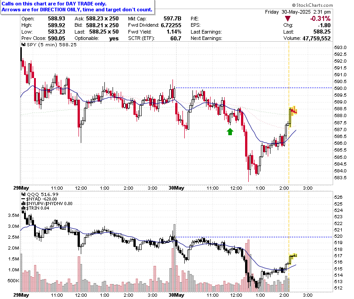Click the yellow highlighted QQQ candles
The image size is (354, 299).
293,259
